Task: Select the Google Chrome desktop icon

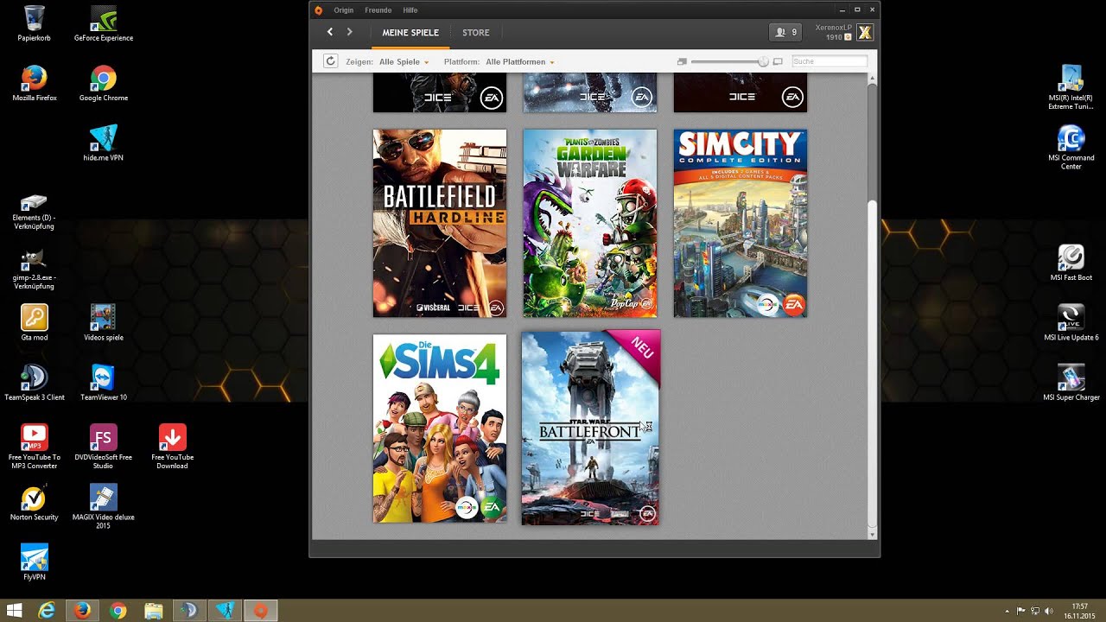Action: [104, 83]
